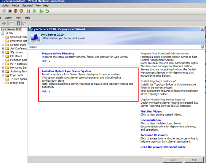Image resolution: width=206 pixels, height=163 pixels.
Task: Open the Topology Builder Action menu
Action: click(9, 18)
